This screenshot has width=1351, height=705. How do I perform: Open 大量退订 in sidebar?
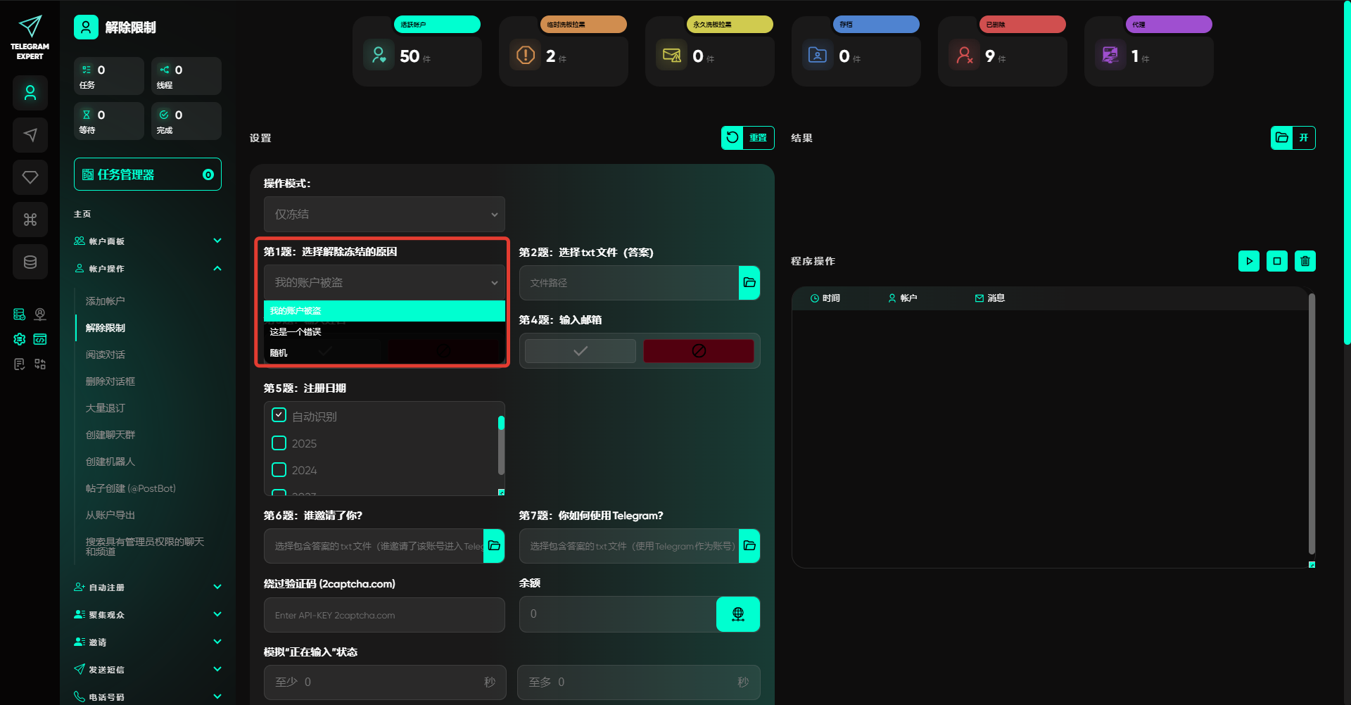pos(106,408)
